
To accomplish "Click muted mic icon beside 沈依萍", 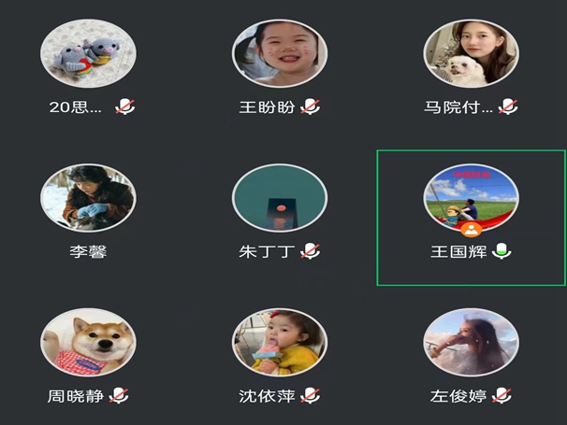I will point(311,396).
